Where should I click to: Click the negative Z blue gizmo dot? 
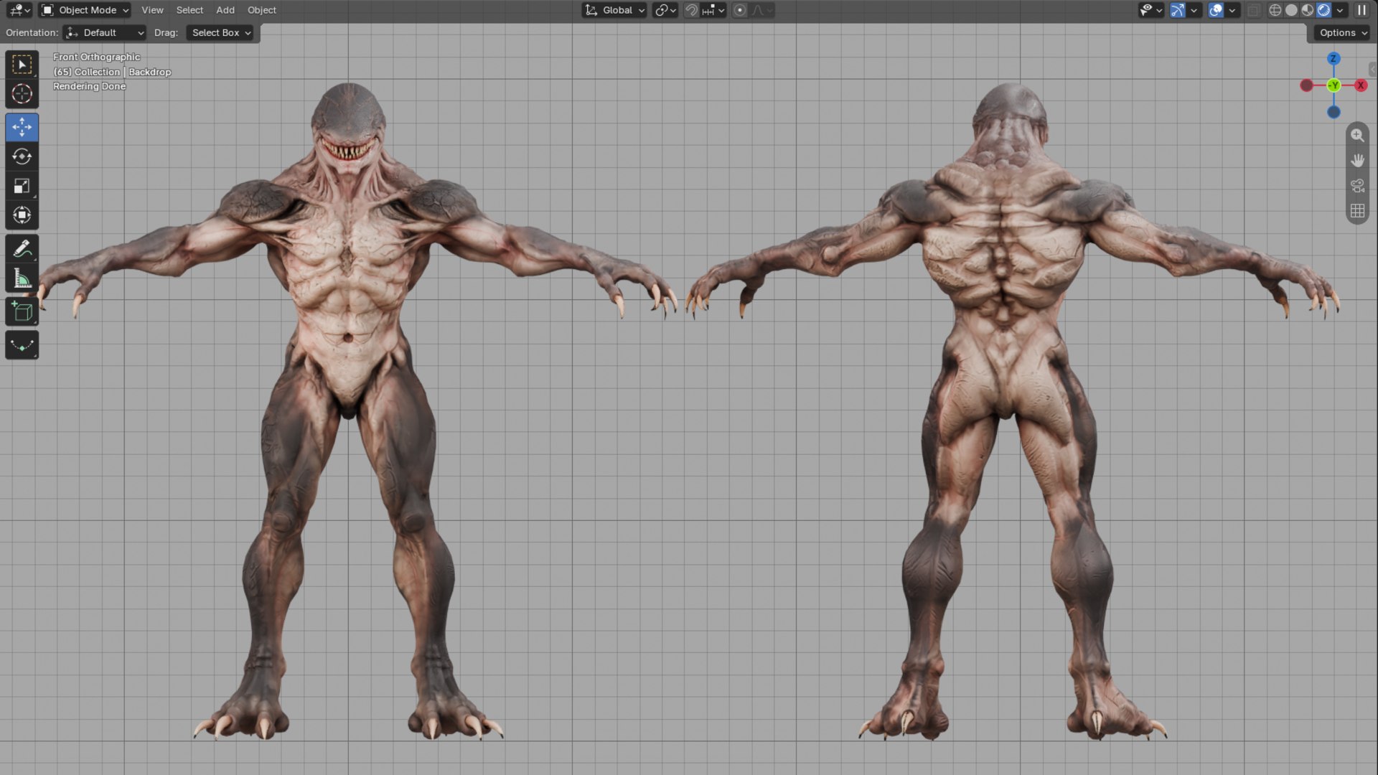click(1334, 112)
